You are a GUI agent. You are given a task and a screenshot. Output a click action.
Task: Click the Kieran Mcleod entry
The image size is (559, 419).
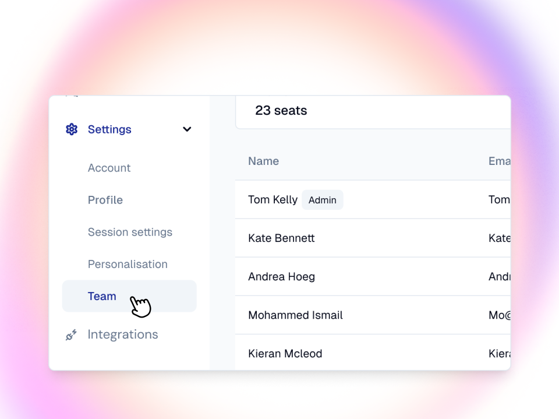pos(285,354)
